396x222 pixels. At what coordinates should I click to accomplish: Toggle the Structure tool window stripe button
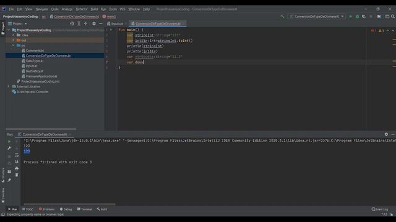(x=2, y=175)
